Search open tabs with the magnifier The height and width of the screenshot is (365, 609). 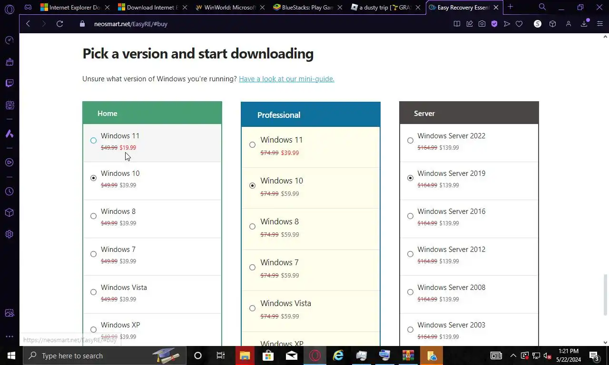pos(542,7)
